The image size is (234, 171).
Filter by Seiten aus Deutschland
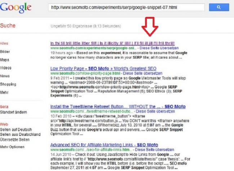pyautogui.click(x=20, y=135)
